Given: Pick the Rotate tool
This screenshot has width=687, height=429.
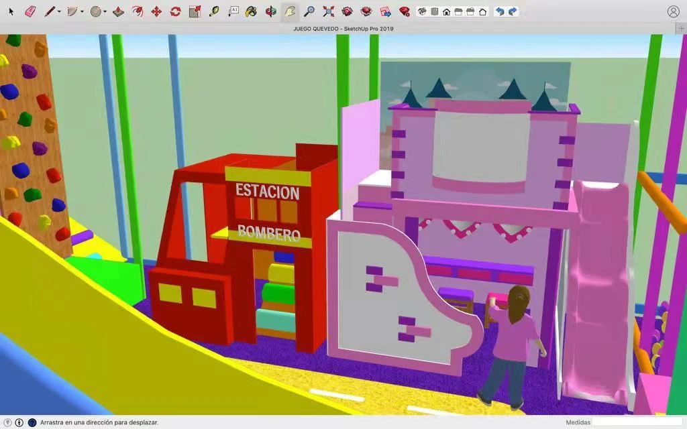Looking at the screenshot, I should click(175, 11).
